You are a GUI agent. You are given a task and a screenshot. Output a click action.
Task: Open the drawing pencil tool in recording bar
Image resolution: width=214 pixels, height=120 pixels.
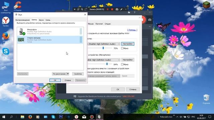pyautogui.click(x=121, y=9)
